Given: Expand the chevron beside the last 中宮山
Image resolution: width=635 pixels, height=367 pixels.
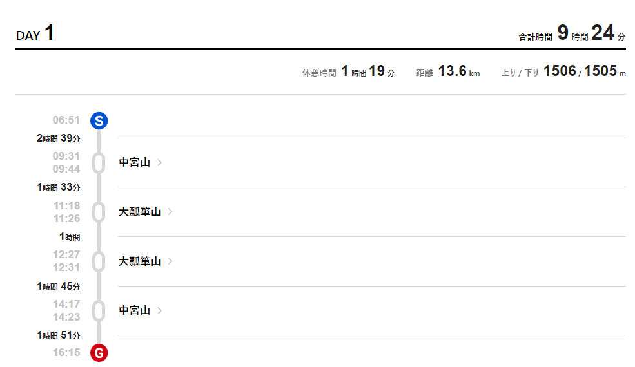Looking at the screenshot, I should coord(160,310).
